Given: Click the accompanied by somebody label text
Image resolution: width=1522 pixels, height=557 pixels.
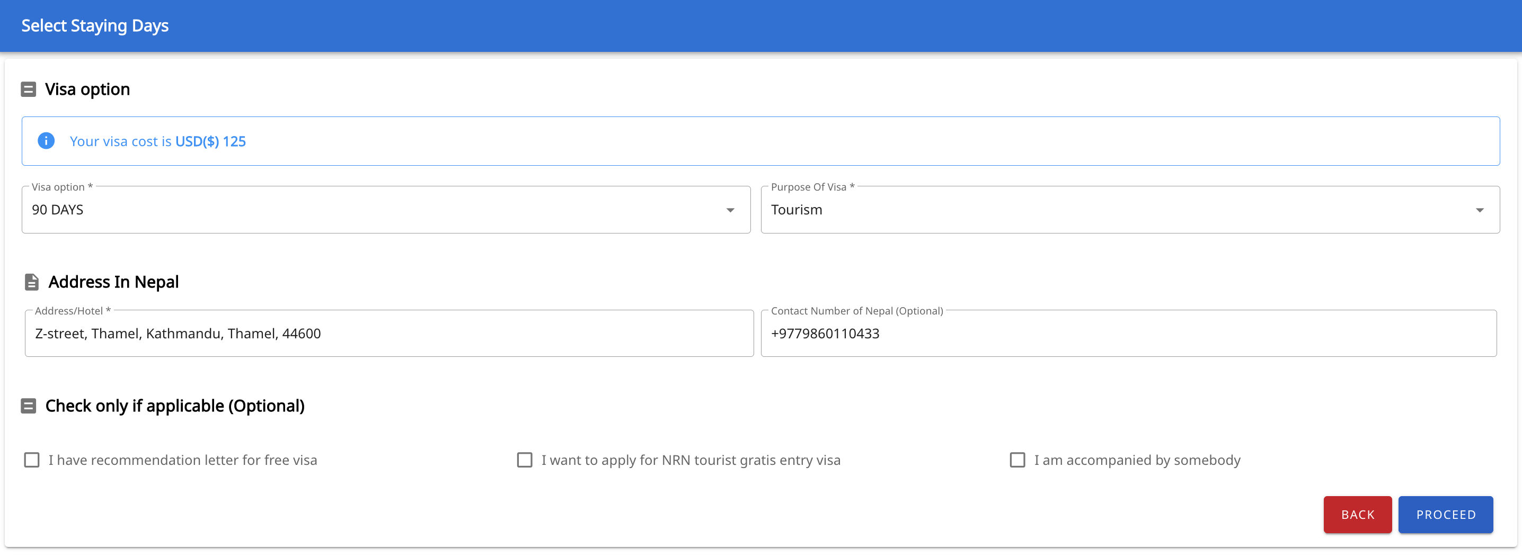Looking at the screenshot, I should tap(1137, 460).
